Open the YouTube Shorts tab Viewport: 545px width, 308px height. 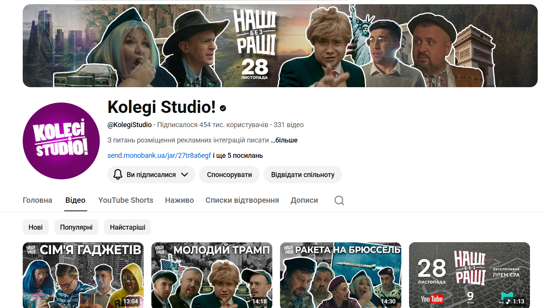[x=126, y=200]
